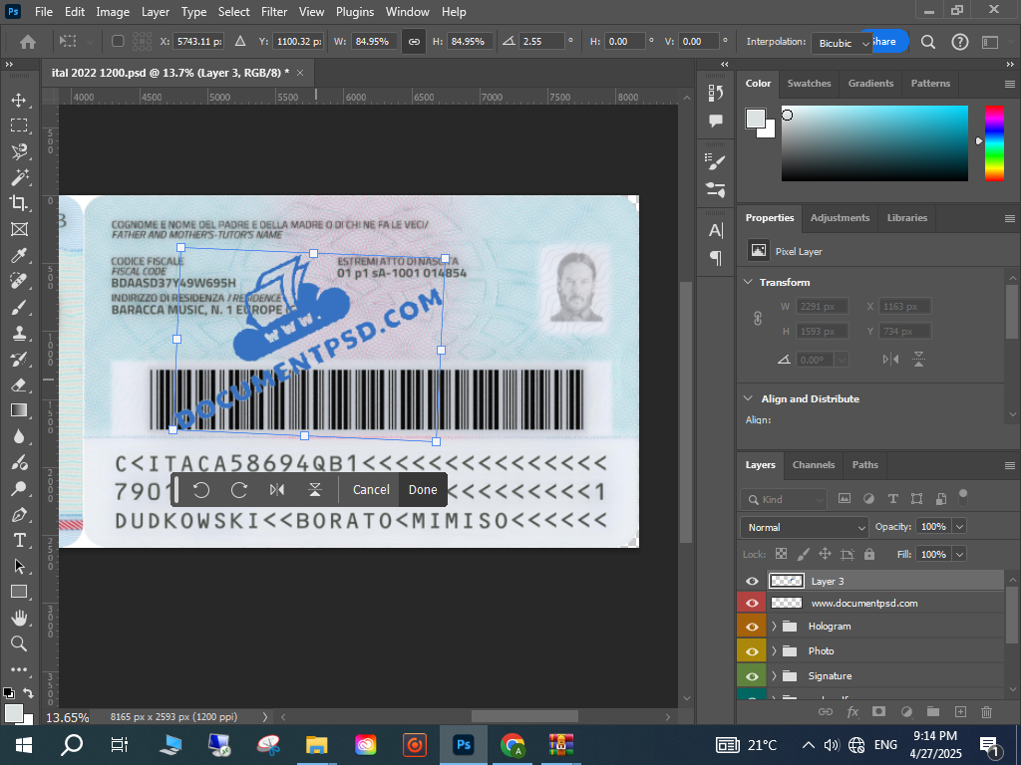Click the foreground color swatch in Color panel
Image resolution: width=1021 pixels, height=765 pixels.
pyautogui.click(x=756, y=119)
